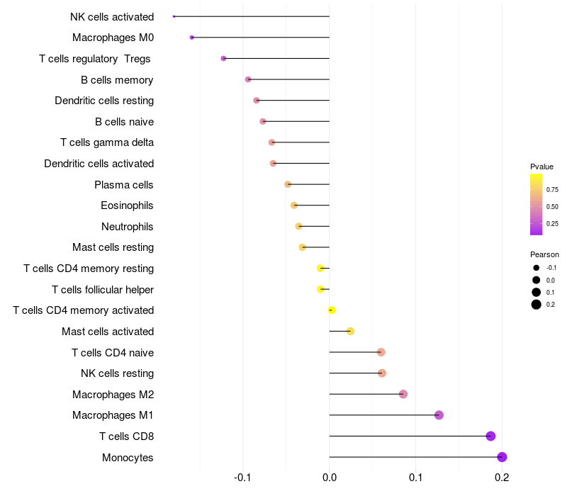The height and width of the screenshot is (496, 567).
Task: Click the Pvalue color gradient bar
Action: pos(536,205)
